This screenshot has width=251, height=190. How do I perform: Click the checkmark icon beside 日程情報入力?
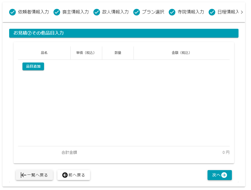(x=212, y=12)
